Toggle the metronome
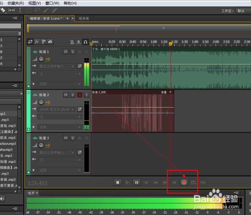 pos(72,42)
